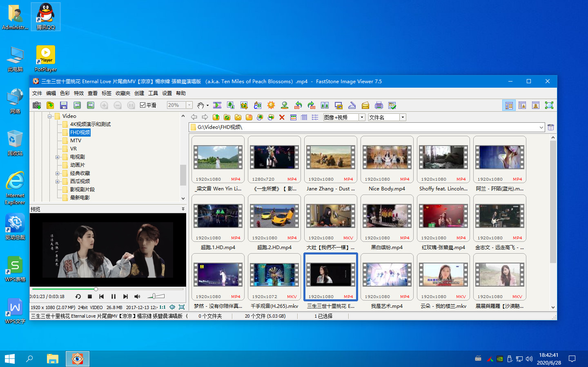Image resolution: width=588 pixels, height=367 pixels.
Task: Open the settings checklist icon
Action: (392, 105)
